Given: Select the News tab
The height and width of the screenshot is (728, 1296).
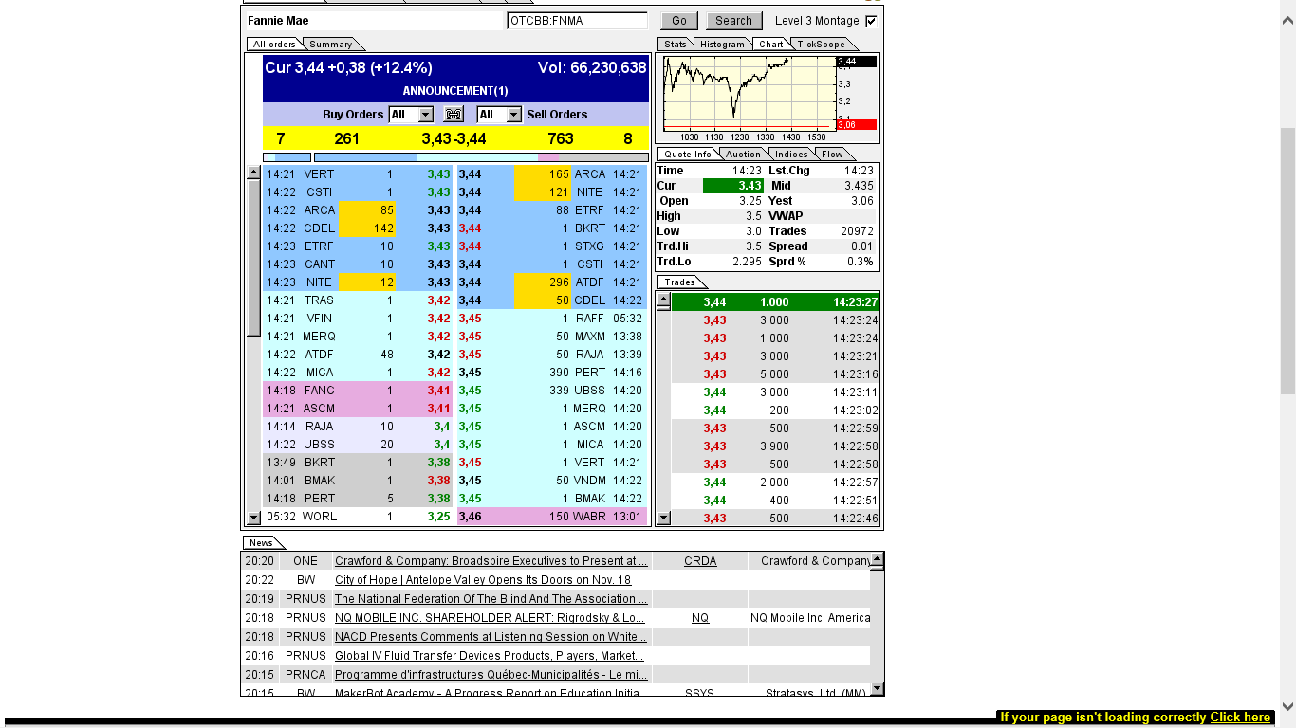Looking at the screenshot, I should (261, 543).
